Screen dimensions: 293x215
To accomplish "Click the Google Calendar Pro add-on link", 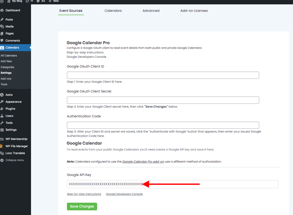I will [143, 161].
